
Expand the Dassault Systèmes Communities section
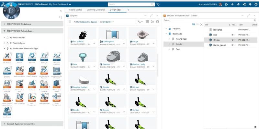pyautogui.click(x=32, y=124)
